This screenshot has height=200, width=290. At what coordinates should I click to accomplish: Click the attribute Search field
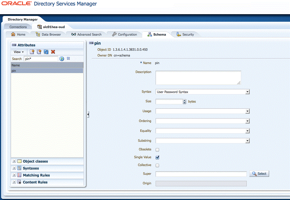41,59
